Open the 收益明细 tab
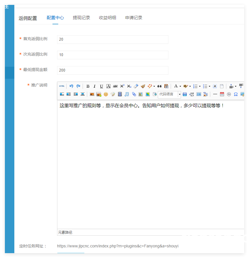The height and width of the screenshot is (258, 249). (x=108, y=18)
